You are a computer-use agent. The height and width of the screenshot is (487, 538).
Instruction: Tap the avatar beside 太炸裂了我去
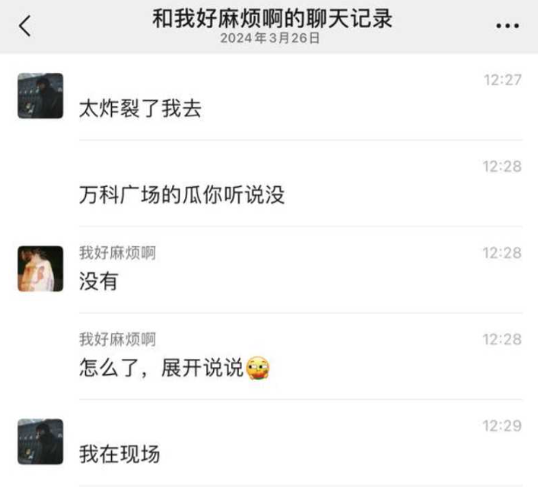(x=41, y=96)
